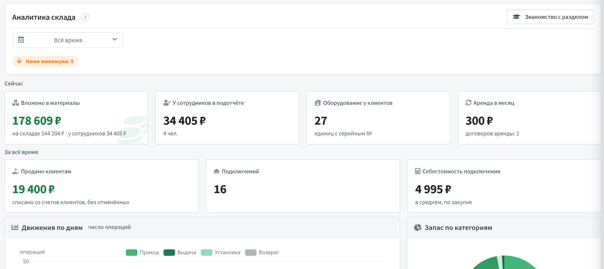Expand the Всё время period dropdown
The width and height of the screenshot is (604, 269).
(x=68, y=40)
